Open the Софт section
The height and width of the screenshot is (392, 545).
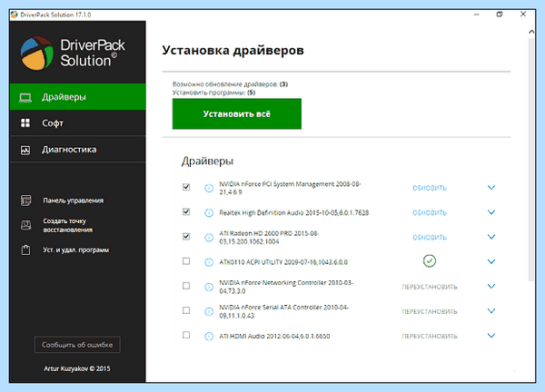[x=78, y=122]
